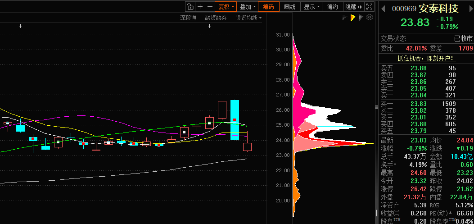The width and height of the screenshot is (474, 224).
Task: Toggle the 简约 simplified view
Action: [333, 7]
